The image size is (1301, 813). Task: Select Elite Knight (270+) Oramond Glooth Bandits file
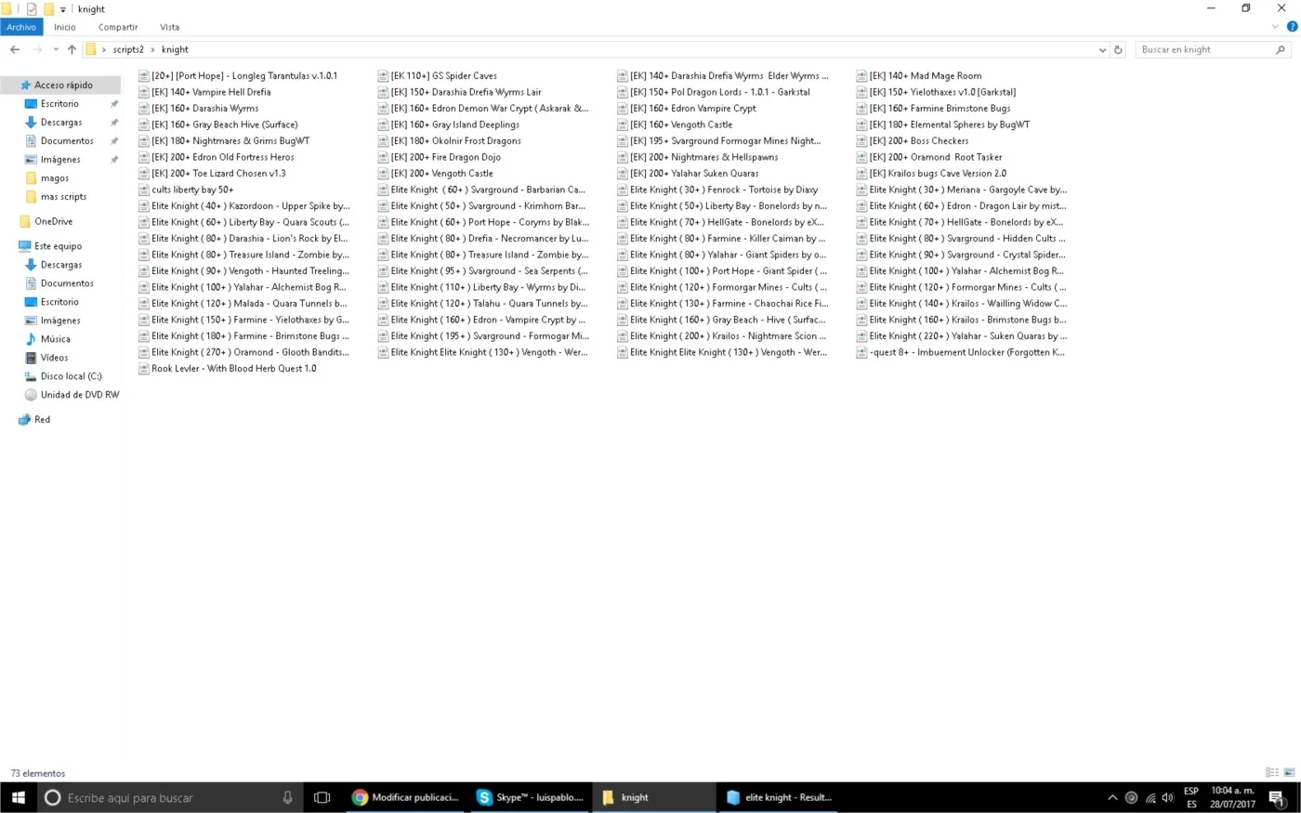(x=244, y=352)
